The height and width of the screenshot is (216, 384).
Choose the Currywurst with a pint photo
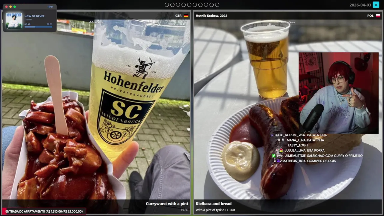(x=96, y=112)
